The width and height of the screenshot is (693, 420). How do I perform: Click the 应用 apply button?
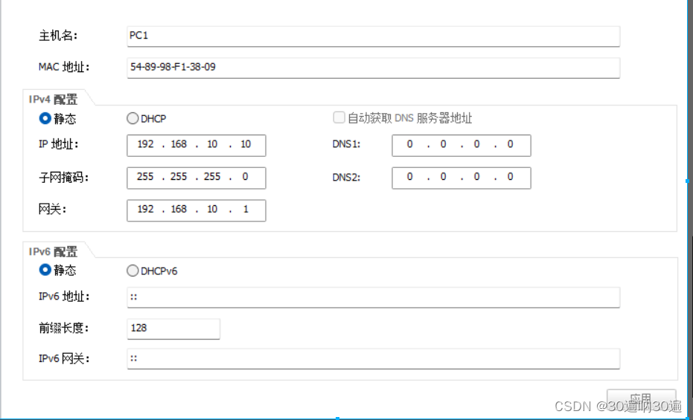[x=641, y=400]
